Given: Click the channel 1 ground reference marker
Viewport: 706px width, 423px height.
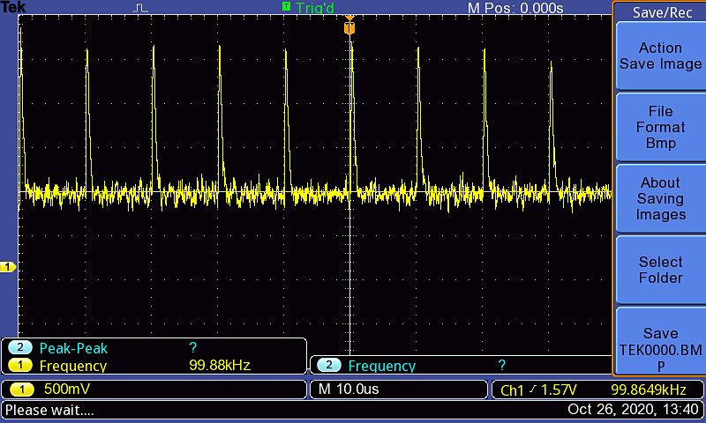Looking at the screenshot, I should 8,267.
